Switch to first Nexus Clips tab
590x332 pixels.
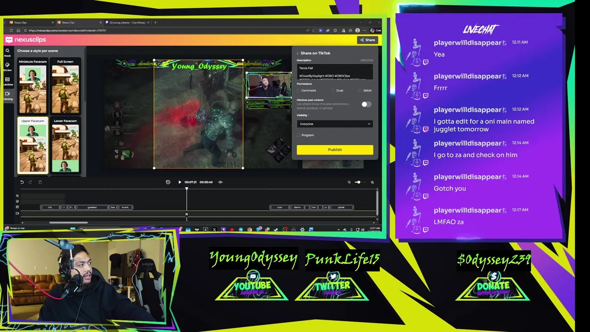[x=31, y=22]
